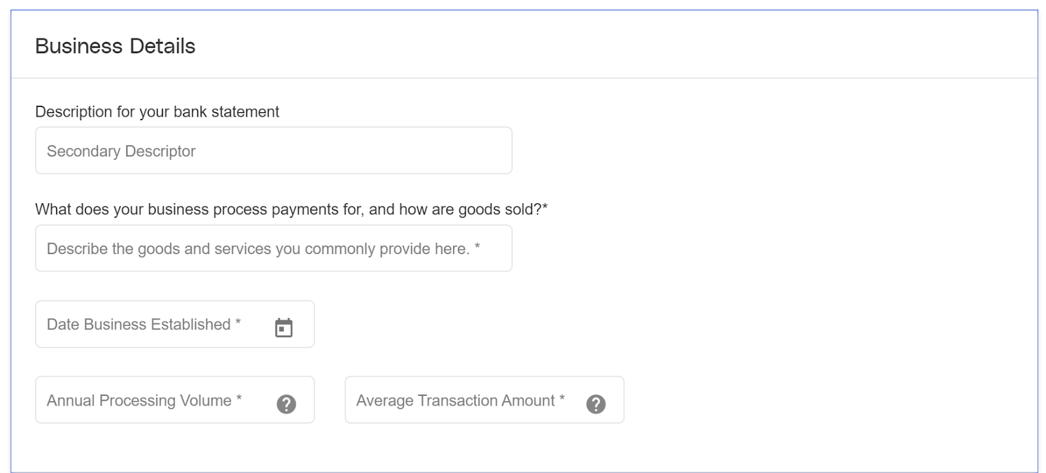
Task: Open the calendar date picker icon
Action: click(284, 327)
